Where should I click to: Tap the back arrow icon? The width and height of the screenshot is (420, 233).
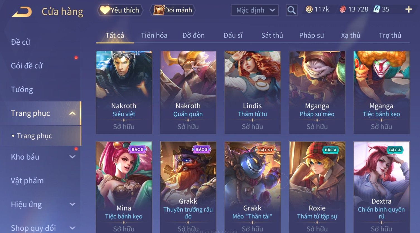(x=22, y=12)
